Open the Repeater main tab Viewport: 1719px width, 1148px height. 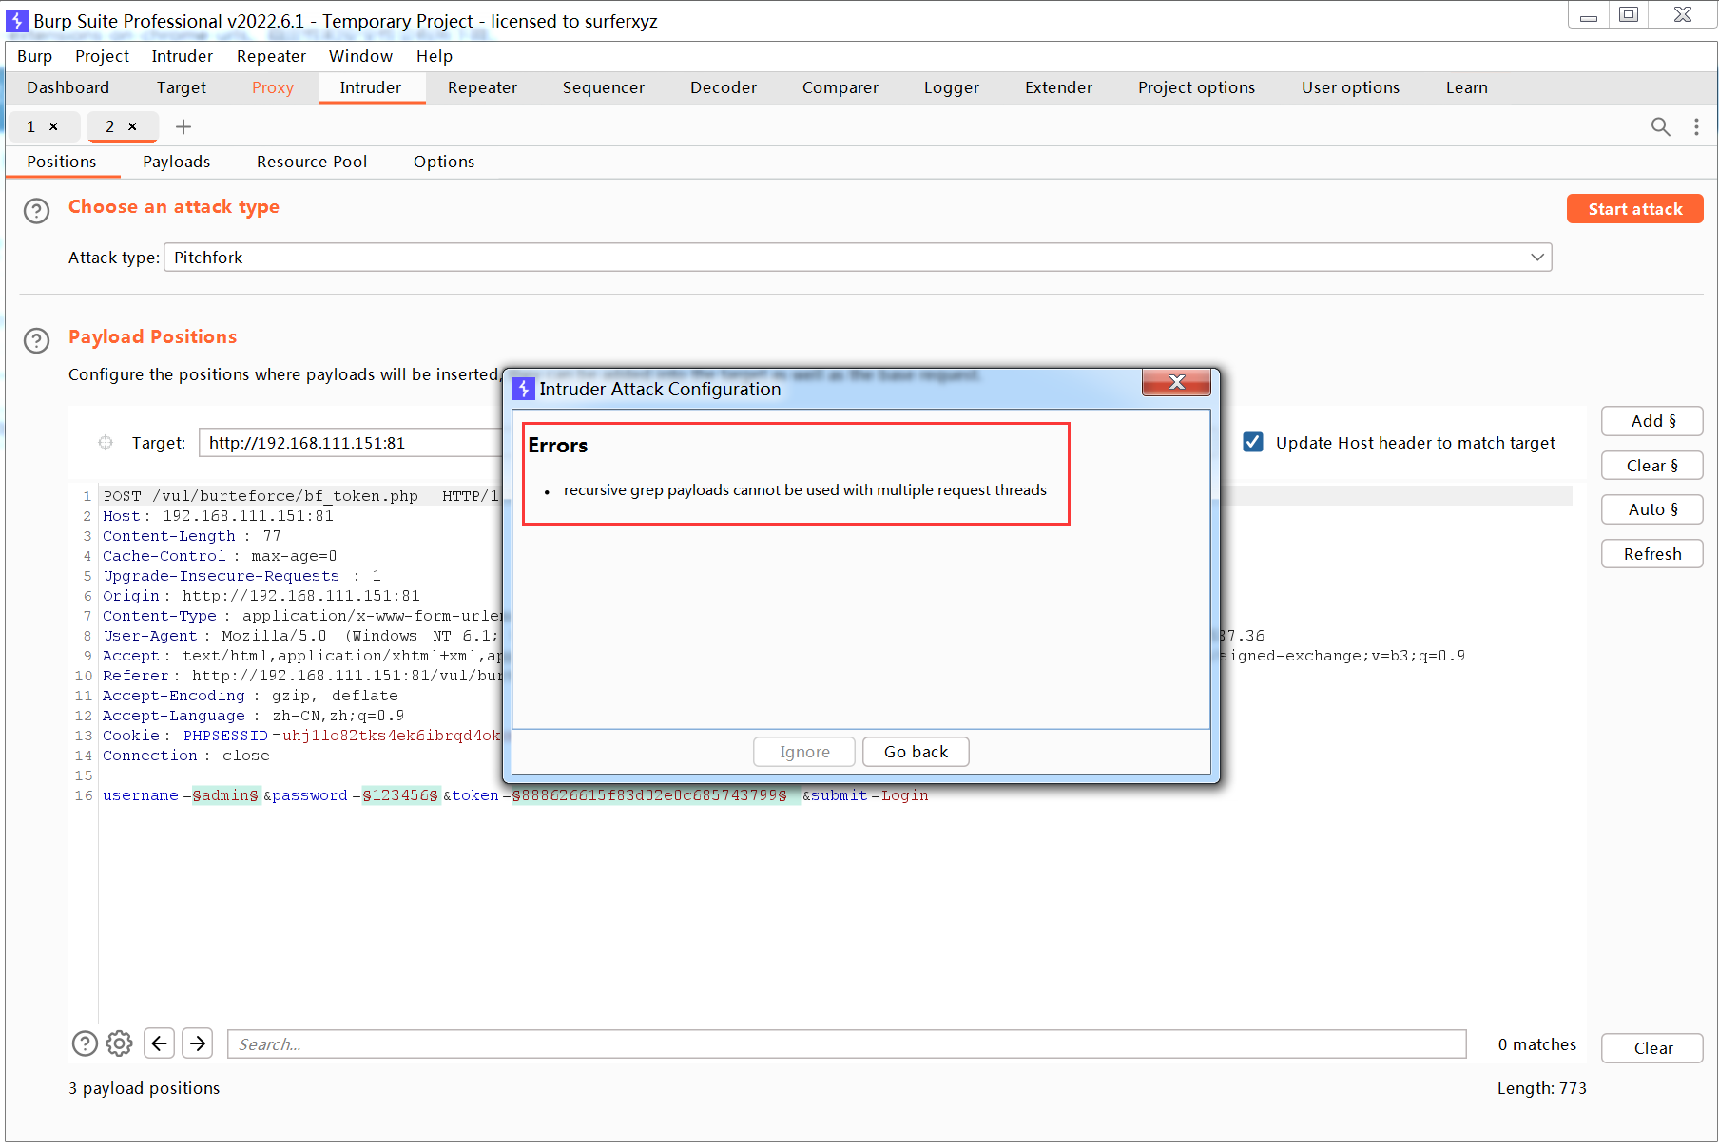click(x=482, y=87)
